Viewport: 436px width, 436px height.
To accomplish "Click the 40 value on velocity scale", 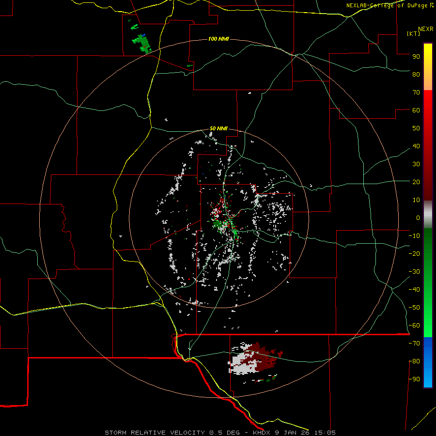I will tap(416, 146).
